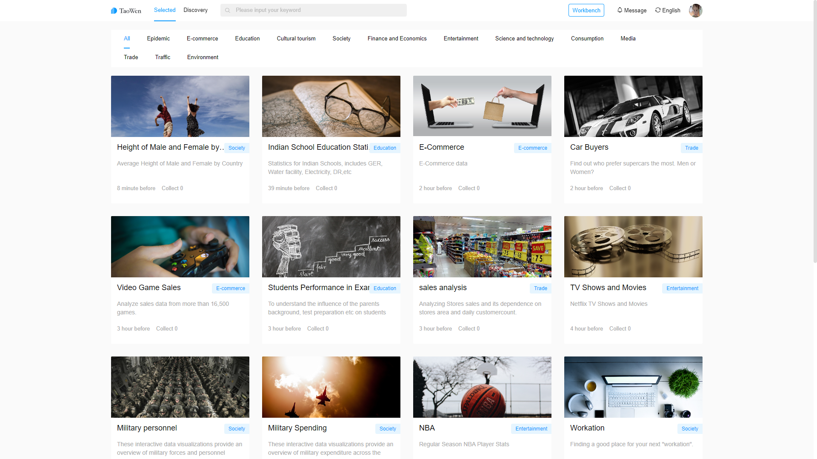Click Trade tag on Car Buyers card
This screenshot has width=817, height=459.
pyautogui.click(x=691, y=148)
